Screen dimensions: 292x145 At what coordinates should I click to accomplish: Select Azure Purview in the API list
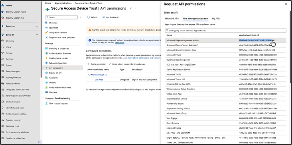point(225,123)
